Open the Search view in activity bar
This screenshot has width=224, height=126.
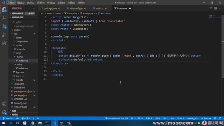4,18
